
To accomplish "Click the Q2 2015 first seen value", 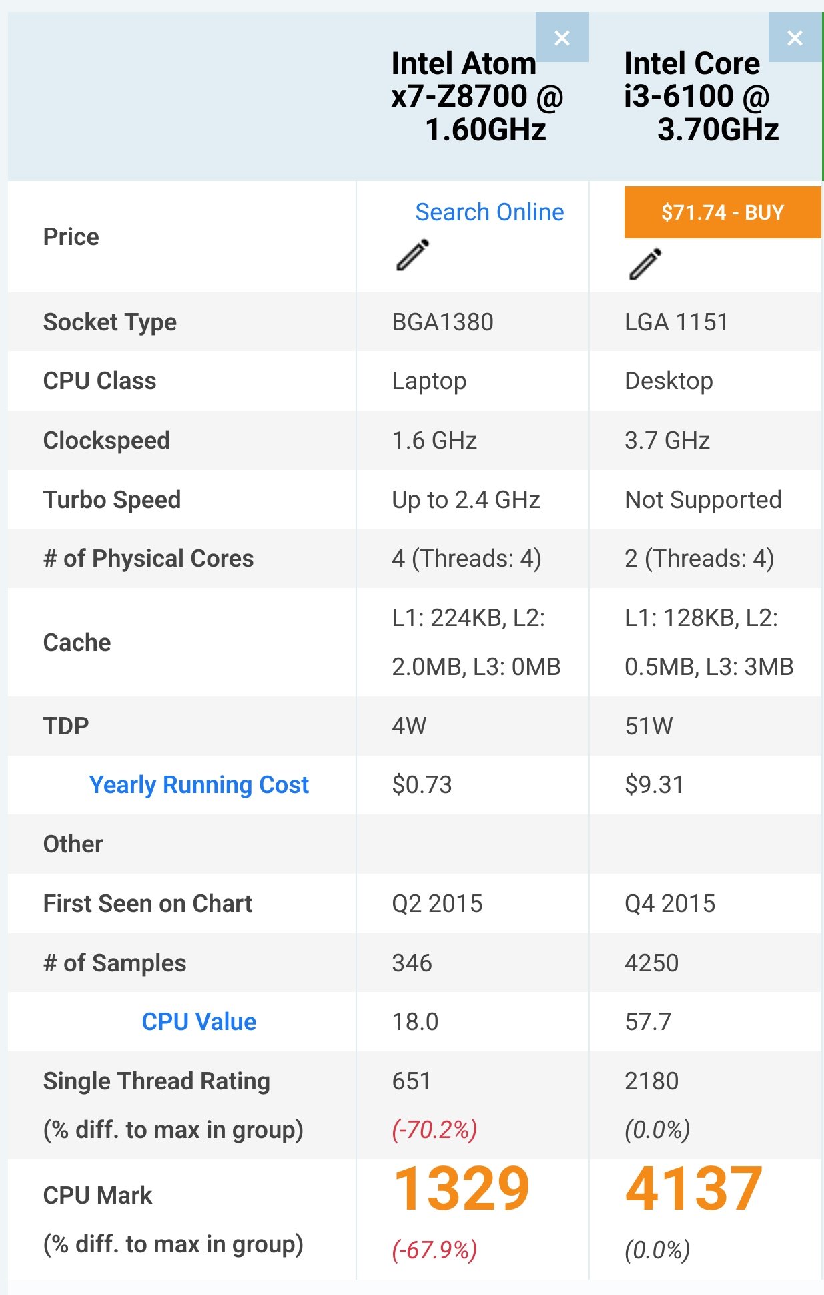I will pos(437,904).
